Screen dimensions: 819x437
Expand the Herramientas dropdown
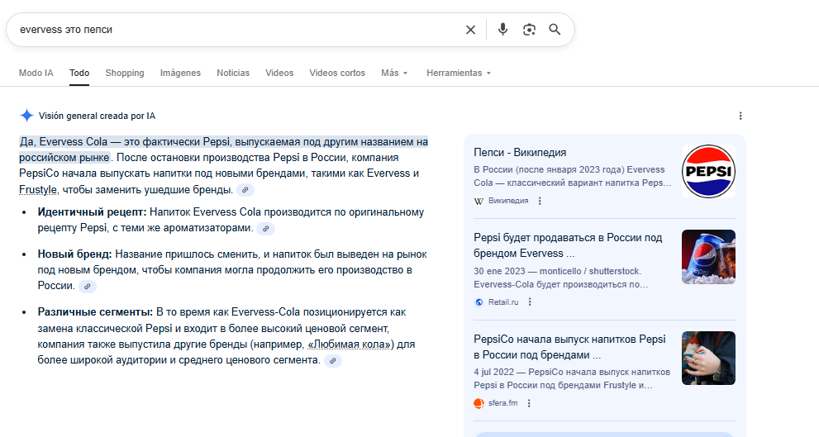pos(459,73)
